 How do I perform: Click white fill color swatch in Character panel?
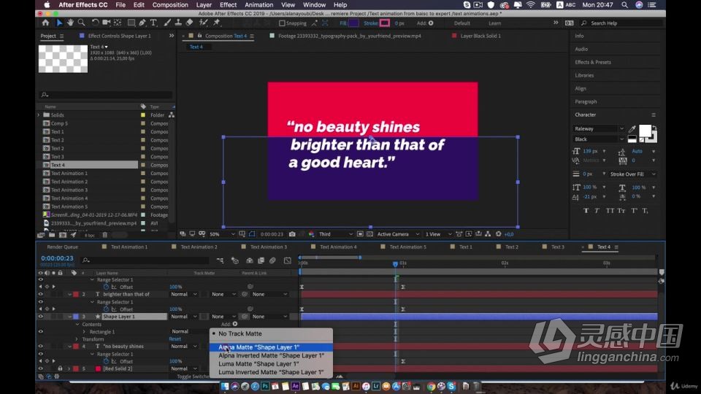coord(645,131)
